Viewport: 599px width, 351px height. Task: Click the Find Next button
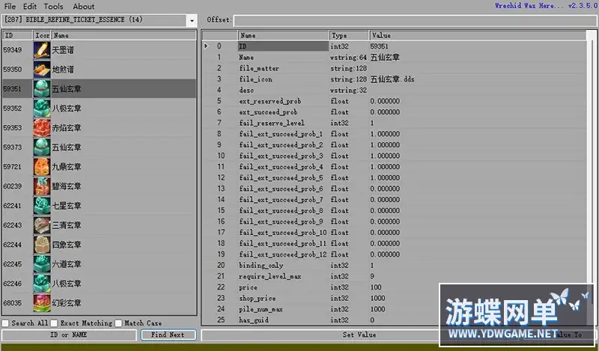pyautogui.click(x=168, y=335)
